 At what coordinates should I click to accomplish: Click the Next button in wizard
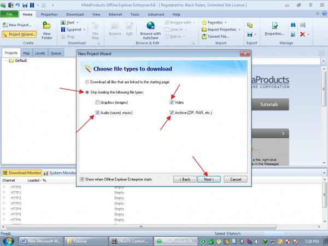(209, 179)
